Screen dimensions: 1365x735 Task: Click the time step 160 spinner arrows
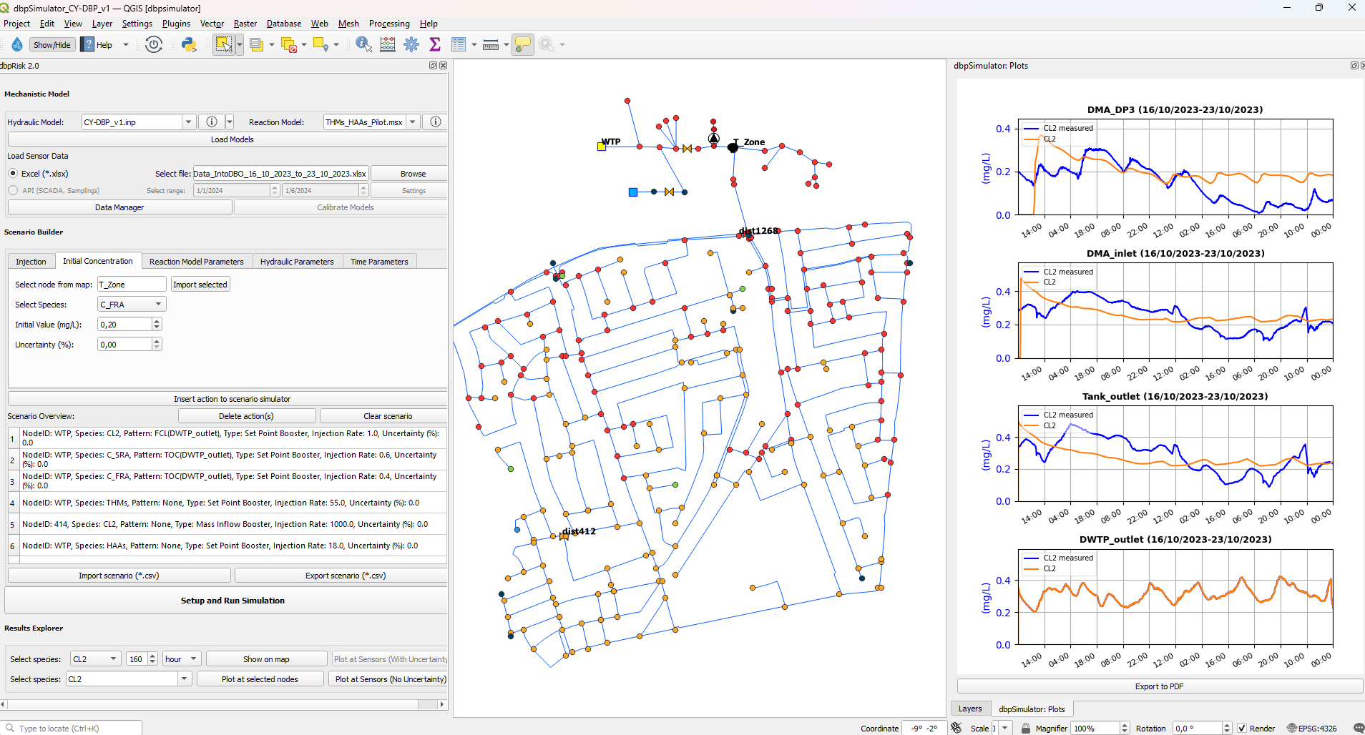tap(152, 659)
